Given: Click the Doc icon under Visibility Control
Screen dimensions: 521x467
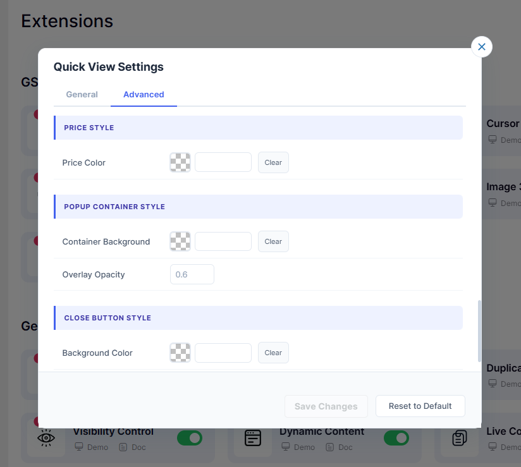Looking at the screenshot, I should (x=123, y=447).
